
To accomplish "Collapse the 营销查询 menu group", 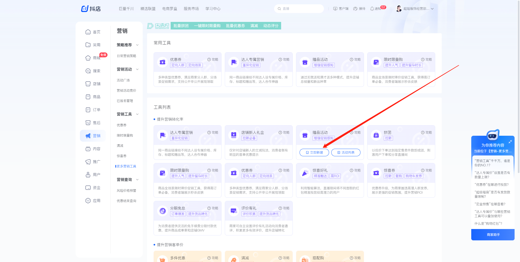I will [x=137, y=180].
